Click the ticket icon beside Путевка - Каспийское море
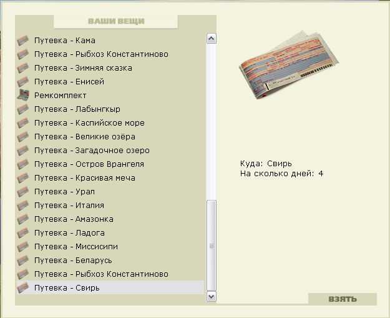390x318 pixels. pyautogui.click(x=23, y=123)
